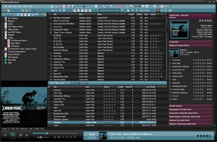Toggle the equalizer button in player
Viewport: 217px width, 142px height.
coord(63,137)
